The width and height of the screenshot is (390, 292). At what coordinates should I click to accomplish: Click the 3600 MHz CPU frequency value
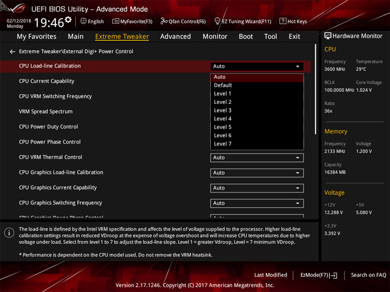[335, 69]
